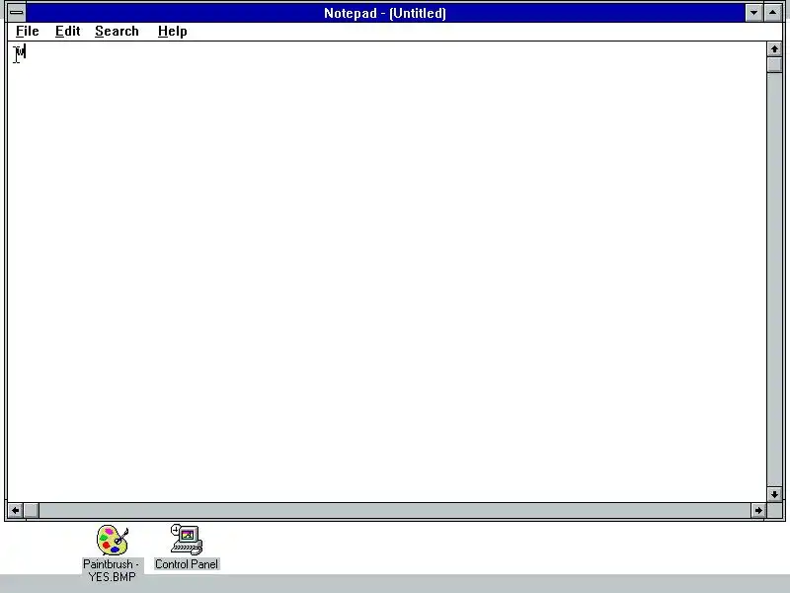Select the Paintbrush palette icon

113,540
